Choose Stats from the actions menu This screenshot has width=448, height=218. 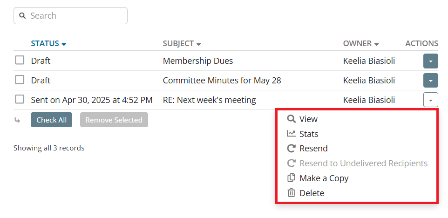pos(309,134)
